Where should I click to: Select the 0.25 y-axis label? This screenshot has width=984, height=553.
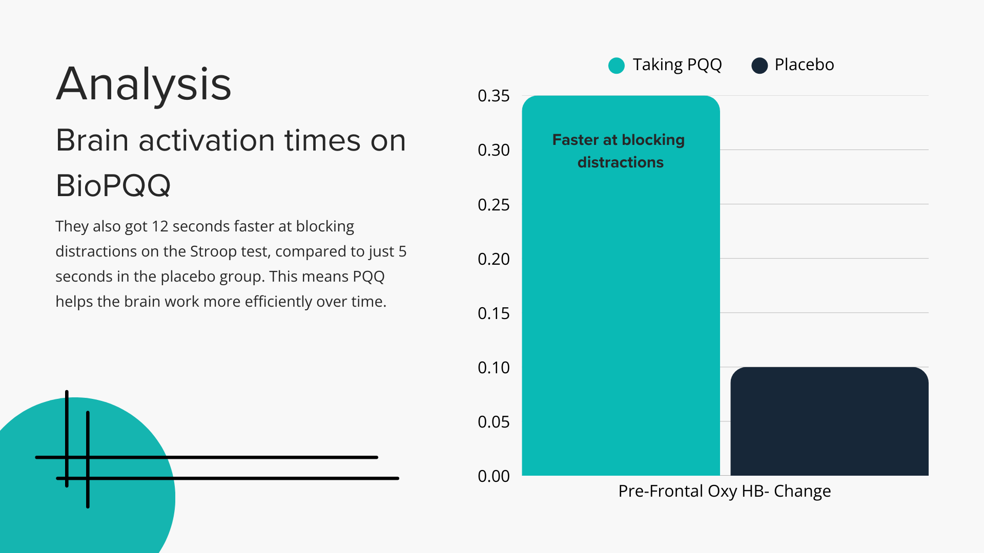click(494, 205)
